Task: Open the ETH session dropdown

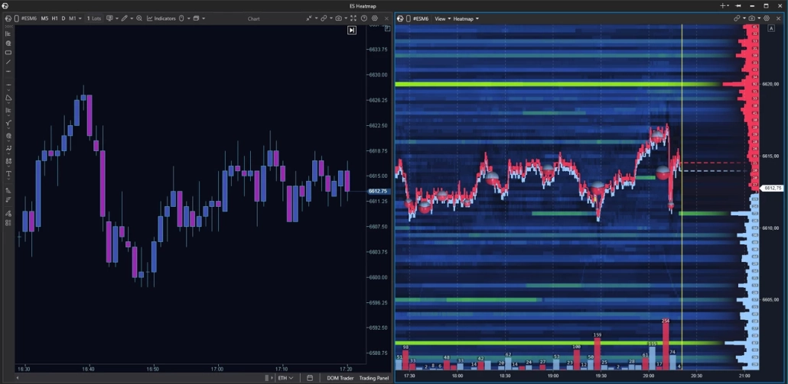Action: [x=285, y=378]
